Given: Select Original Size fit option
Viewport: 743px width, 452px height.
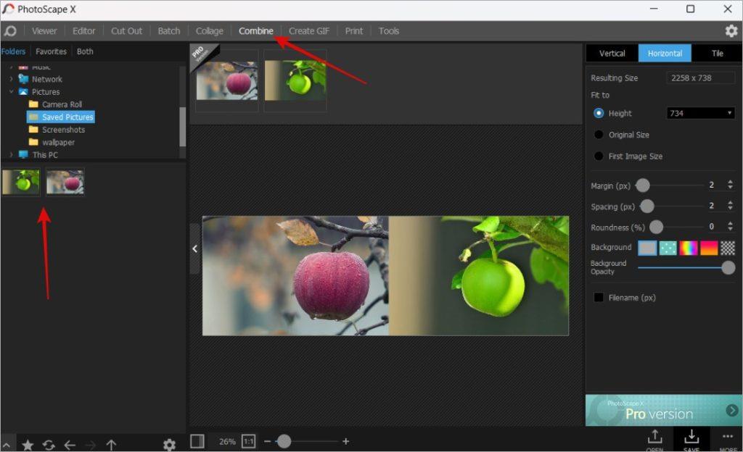Looking at the screenshot, I should pyautogui.click(x=599, y=135).
